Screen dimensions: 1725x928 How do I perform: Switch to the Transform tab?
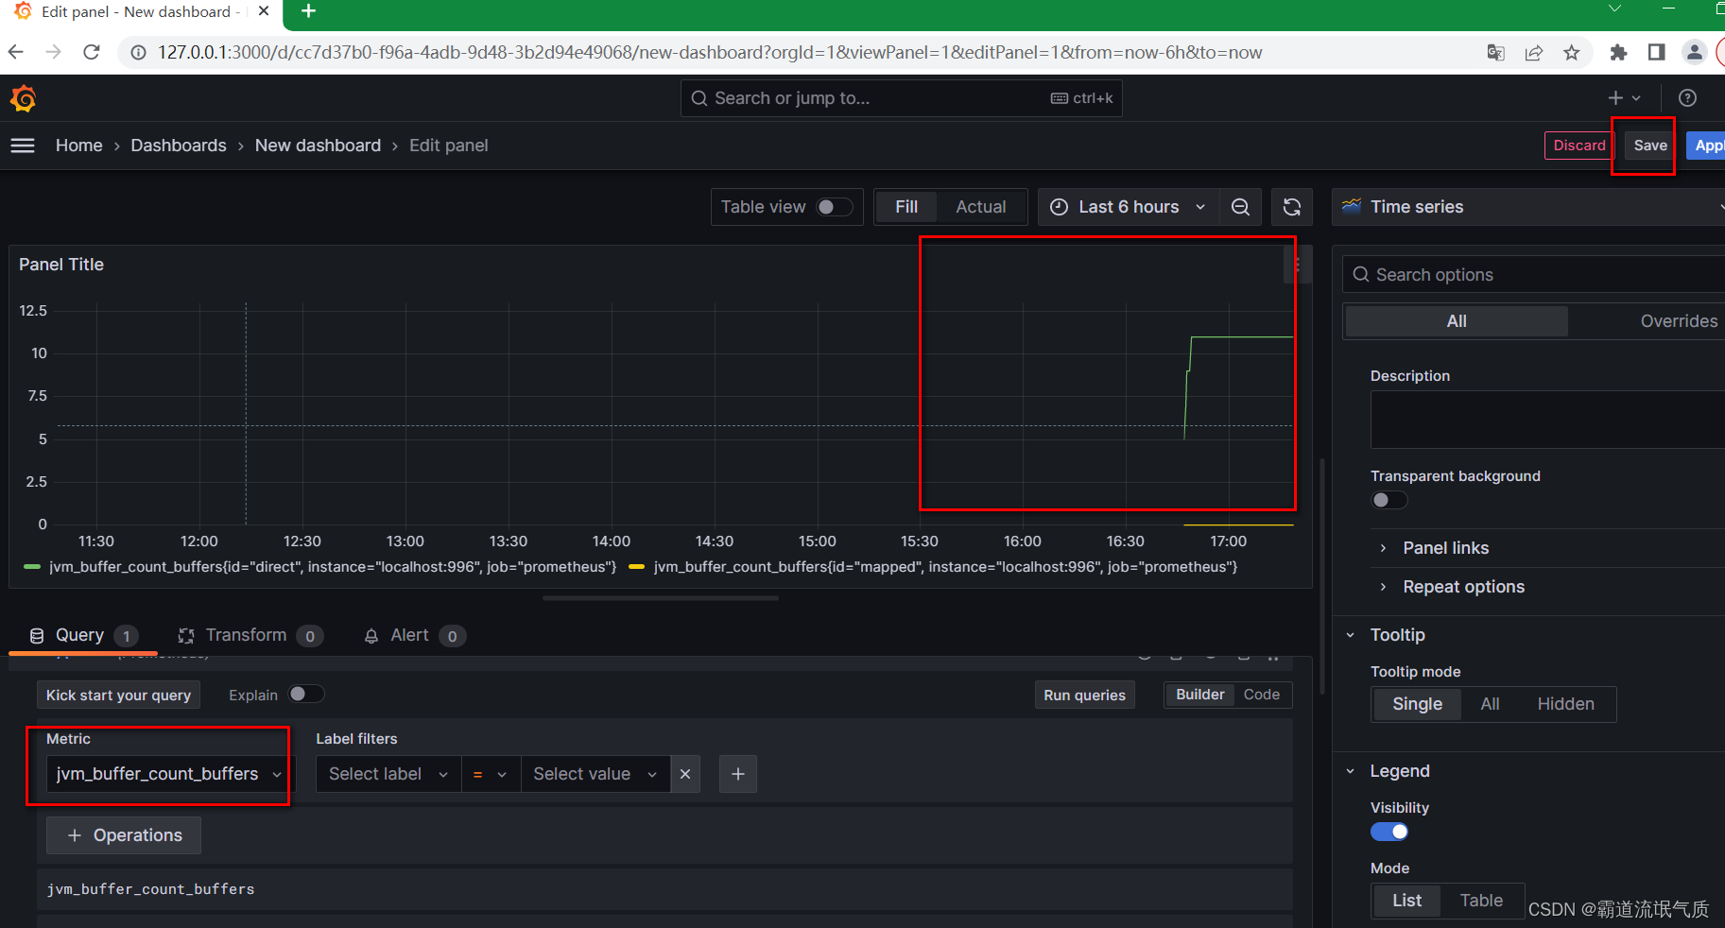click(x=250, y=635)
